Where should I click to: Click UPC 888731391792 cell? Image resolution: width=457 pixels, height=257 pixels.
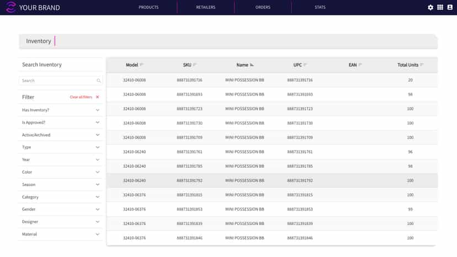coord(300,181)
